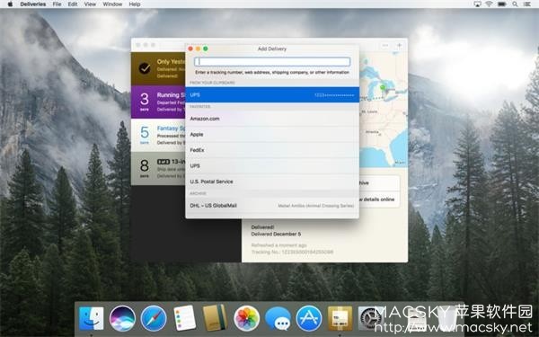Pick FedEx in the Favorites list
The width and height of the screenshot is (539, 337).
pyautogui.click(x=272, y=150)
